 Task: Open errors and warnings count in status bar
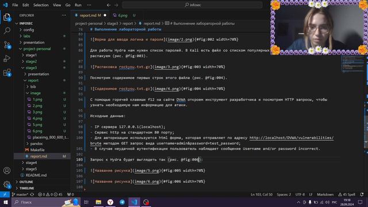pos(50,194)
